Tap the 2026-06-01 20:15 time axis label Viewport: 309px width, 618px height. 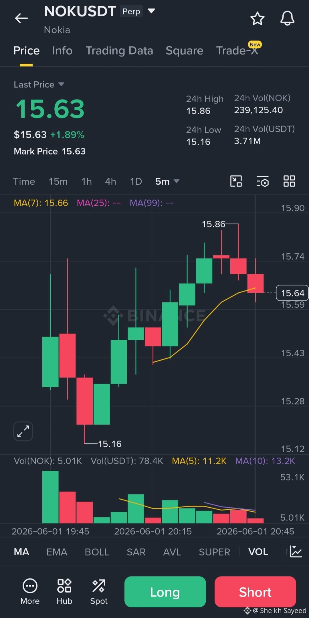(x=153, y=531)
